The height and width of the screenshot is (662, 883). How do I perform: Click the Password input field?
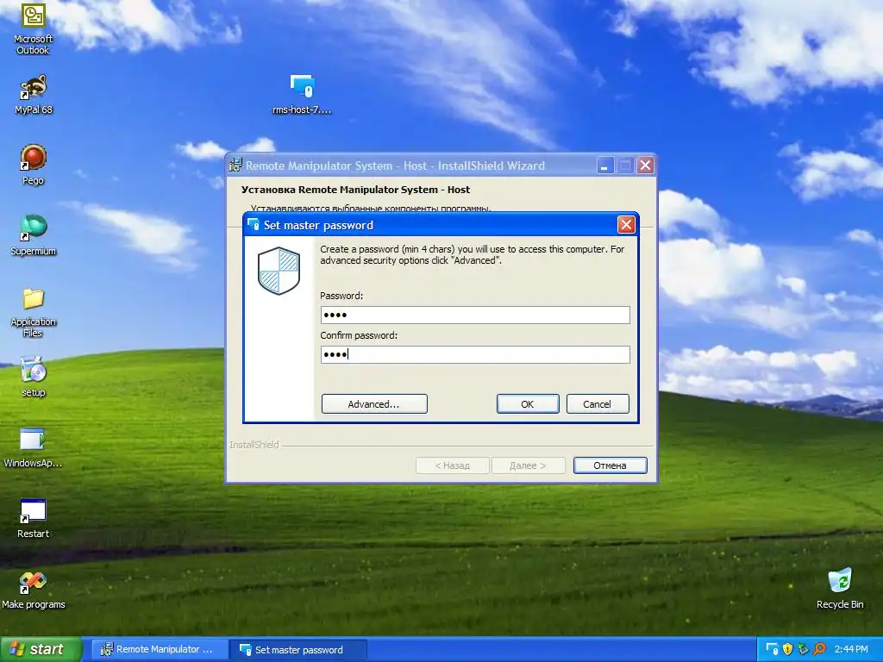pos(475,315)
